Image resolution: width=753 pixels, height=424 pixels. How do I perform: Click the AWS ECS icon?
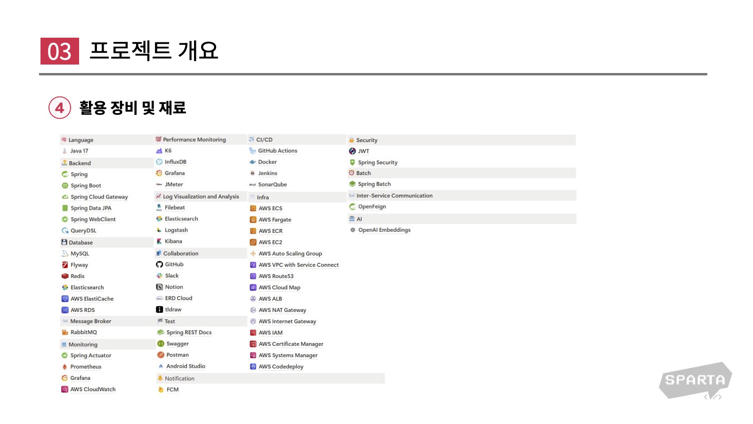[x=253, y=208]
